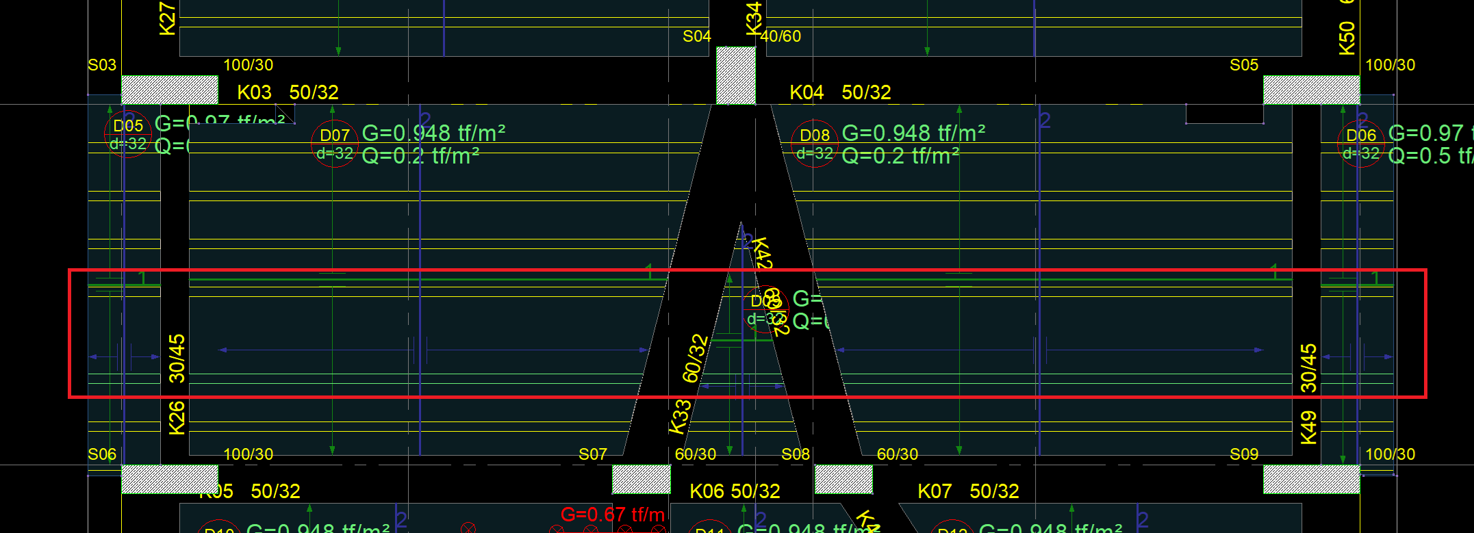Pick the hatched column below S07 label

(641, 479)
